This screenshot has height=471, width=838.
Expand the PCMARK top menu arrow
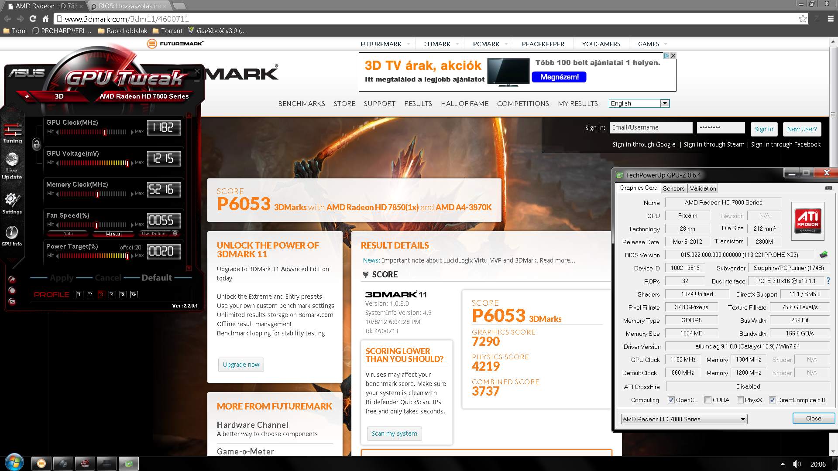506,44
